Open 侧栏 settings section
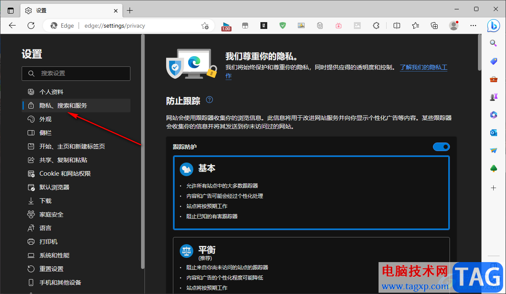The height and width of the screenshot is (294, 506). [x=76, y=132]
